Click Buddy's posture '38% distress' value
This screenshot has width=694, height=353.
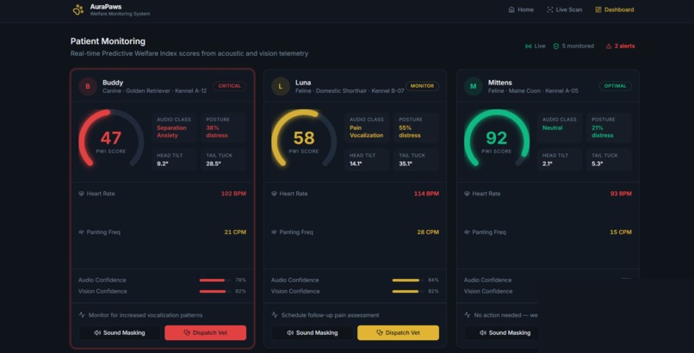coord(217,132)
